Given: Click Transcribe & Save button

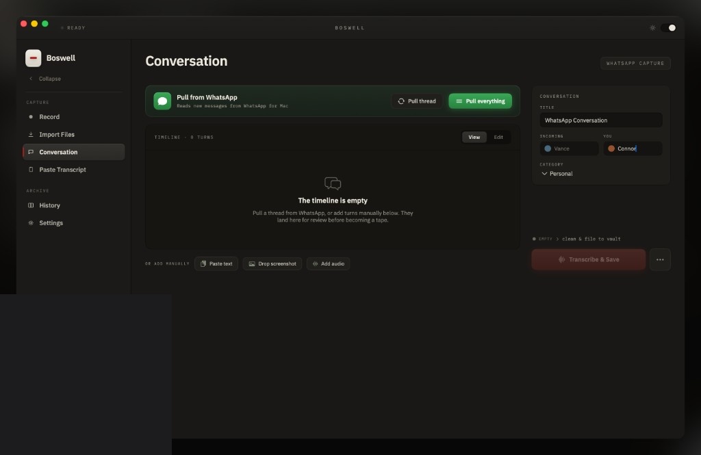Looking at the screenshot, I should (x=588, y=260).
